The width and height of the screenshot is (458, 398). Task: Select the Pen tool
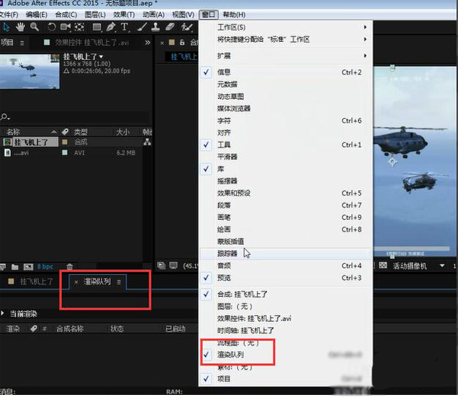[109, 27]
